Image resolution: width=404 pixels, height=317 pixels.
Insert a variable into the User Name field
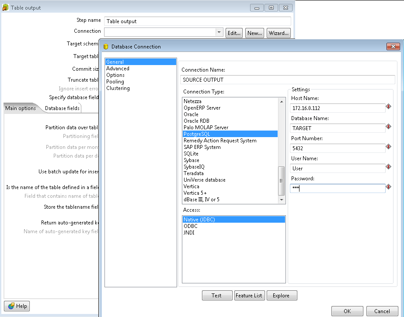pyautogui.click(x=389, y=166)
